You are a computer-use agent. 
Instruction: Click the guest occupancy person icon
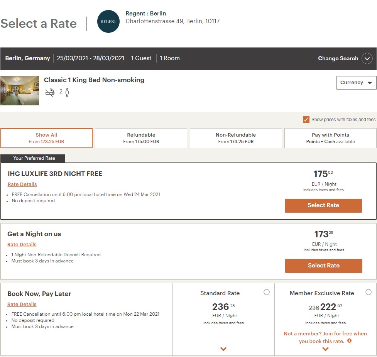(67, 93)
